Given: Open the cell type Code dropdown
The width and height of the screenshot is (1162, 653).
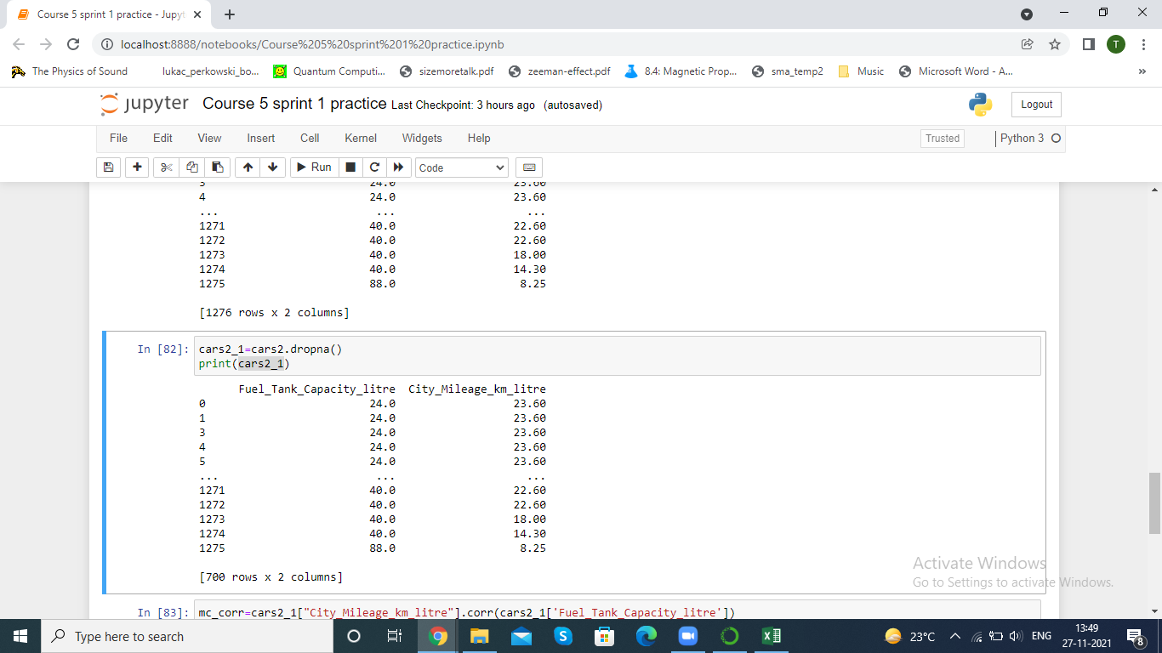Looking at the screenshot, I should (x=462, y=168).
